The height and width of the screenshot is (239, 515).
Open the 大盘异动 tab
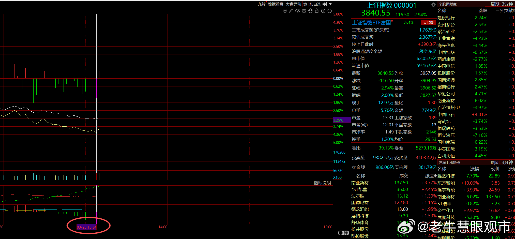coord(293,4)
